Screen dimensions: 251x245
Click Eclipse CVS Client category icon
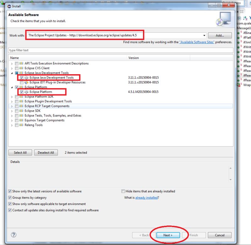(x=21, y=68)
